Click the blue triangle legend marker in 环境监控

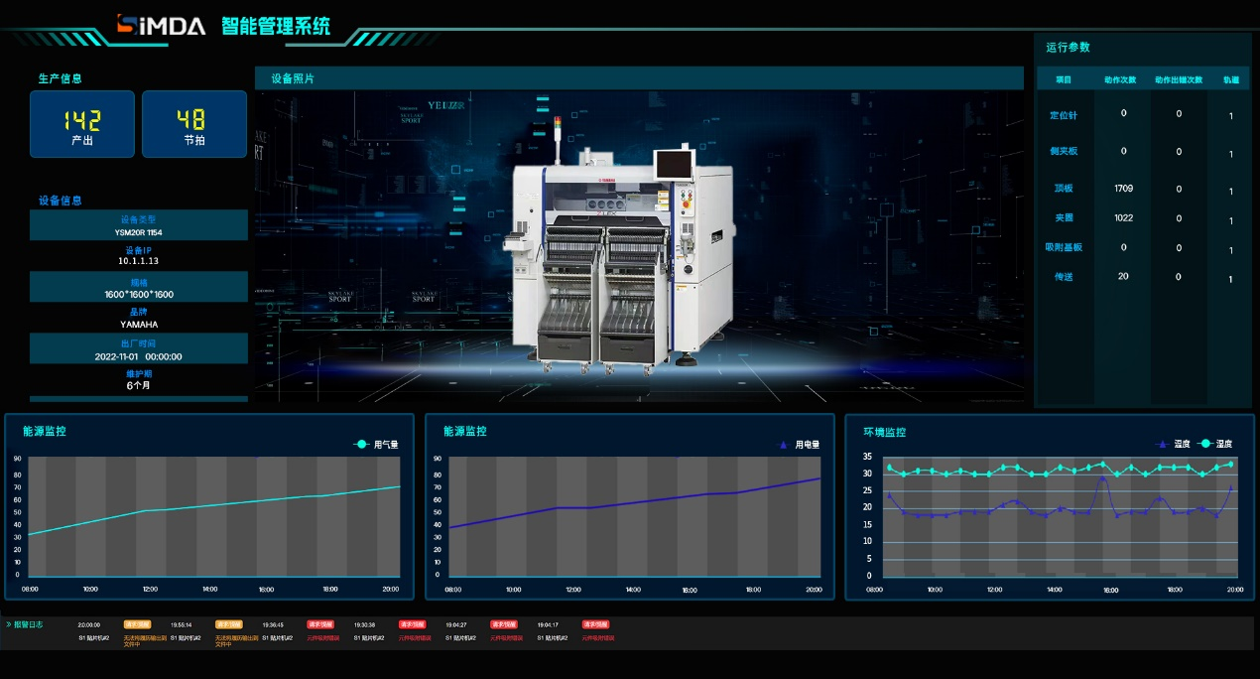[x=1162, y=444]
